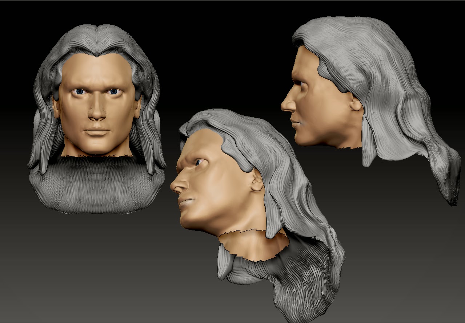
Task: Select the front-facing head model with collar
Action: point(97,119)
